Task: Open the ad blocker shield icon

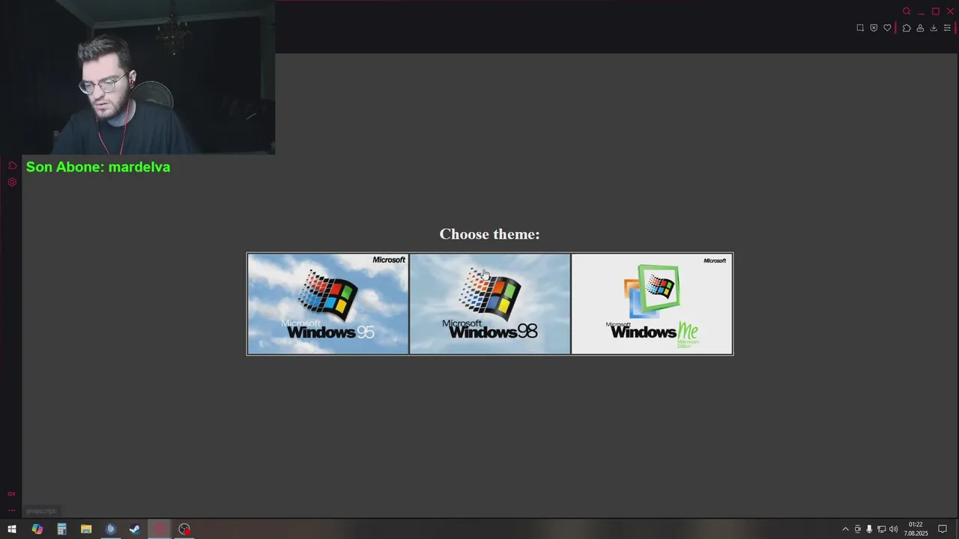Action: click(874, 28)
